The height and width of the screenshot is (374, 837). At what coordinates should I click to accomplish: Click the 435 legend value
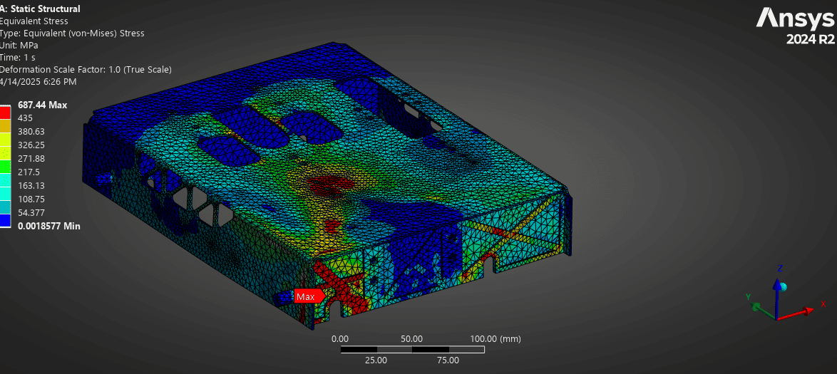tap(26, 118)
